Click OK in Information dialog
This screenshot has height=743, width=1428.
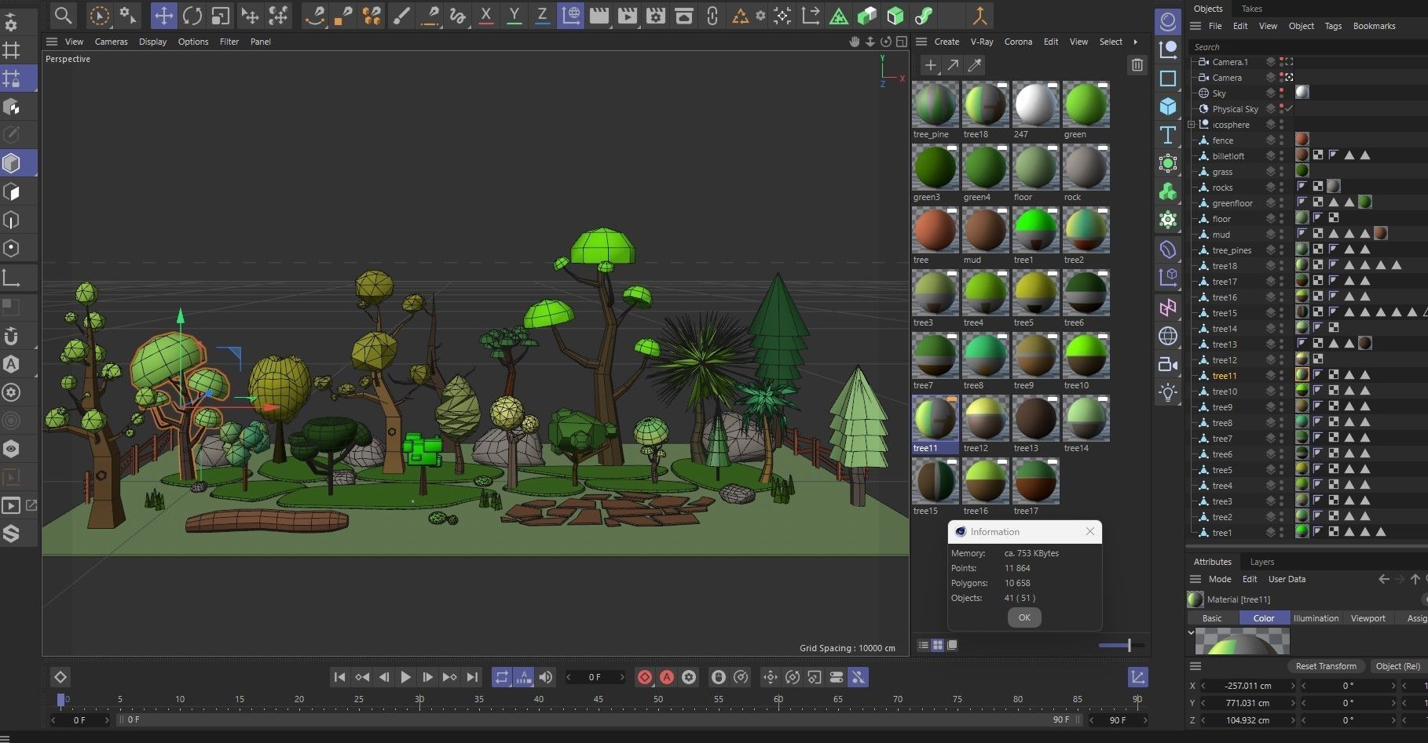pyautogui.click(x=1024, y=617)
